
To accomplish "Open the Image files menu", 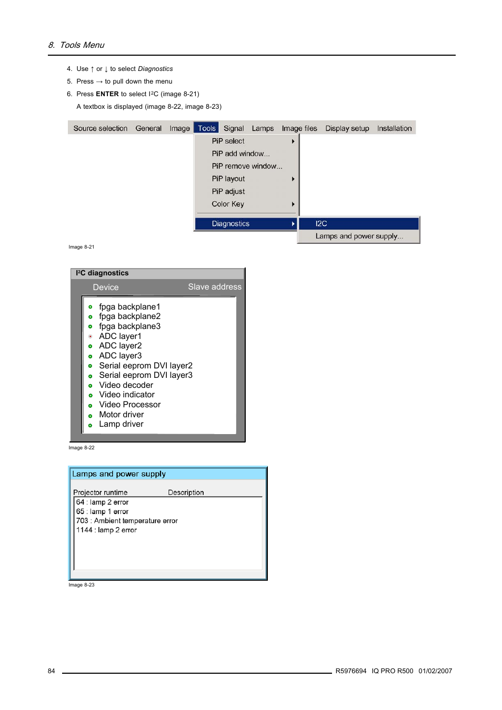I will [x=299, y=128].
